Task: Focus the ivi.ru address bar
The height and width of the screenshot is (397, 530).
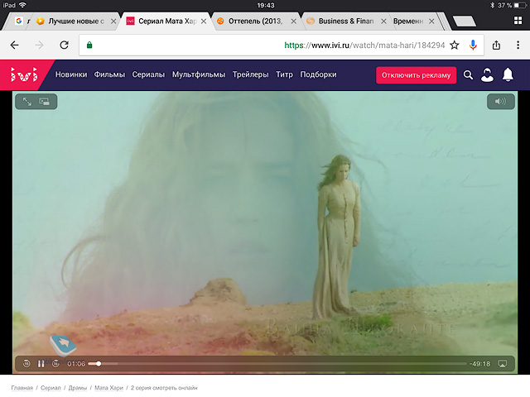Action: point(282,45)
